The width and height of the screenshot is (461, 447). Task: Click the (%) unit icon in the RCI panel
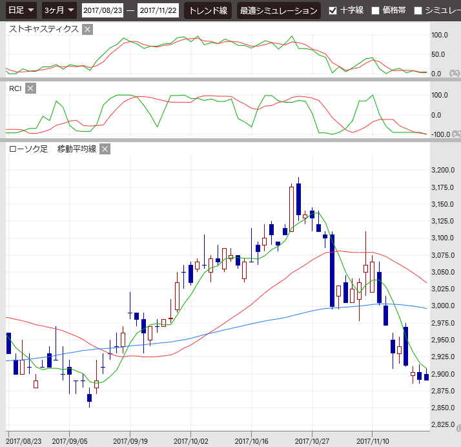coord(455,134)
